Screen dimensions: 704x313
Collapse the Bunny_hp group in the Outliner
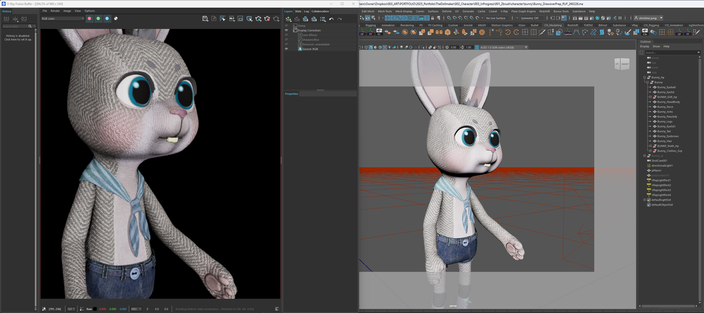pyautogui.click(x=645, y=77)
